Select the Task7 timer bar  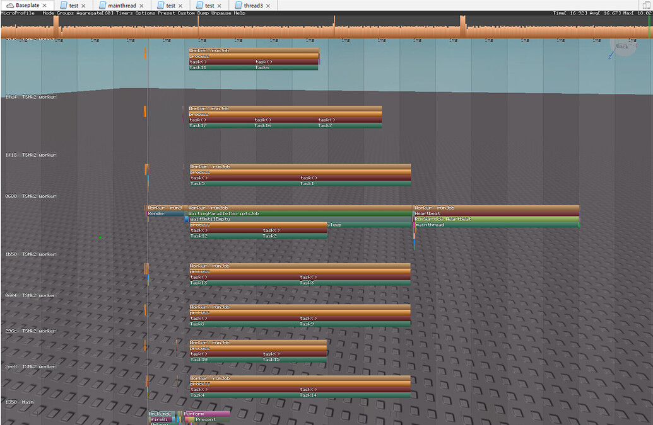350,125
